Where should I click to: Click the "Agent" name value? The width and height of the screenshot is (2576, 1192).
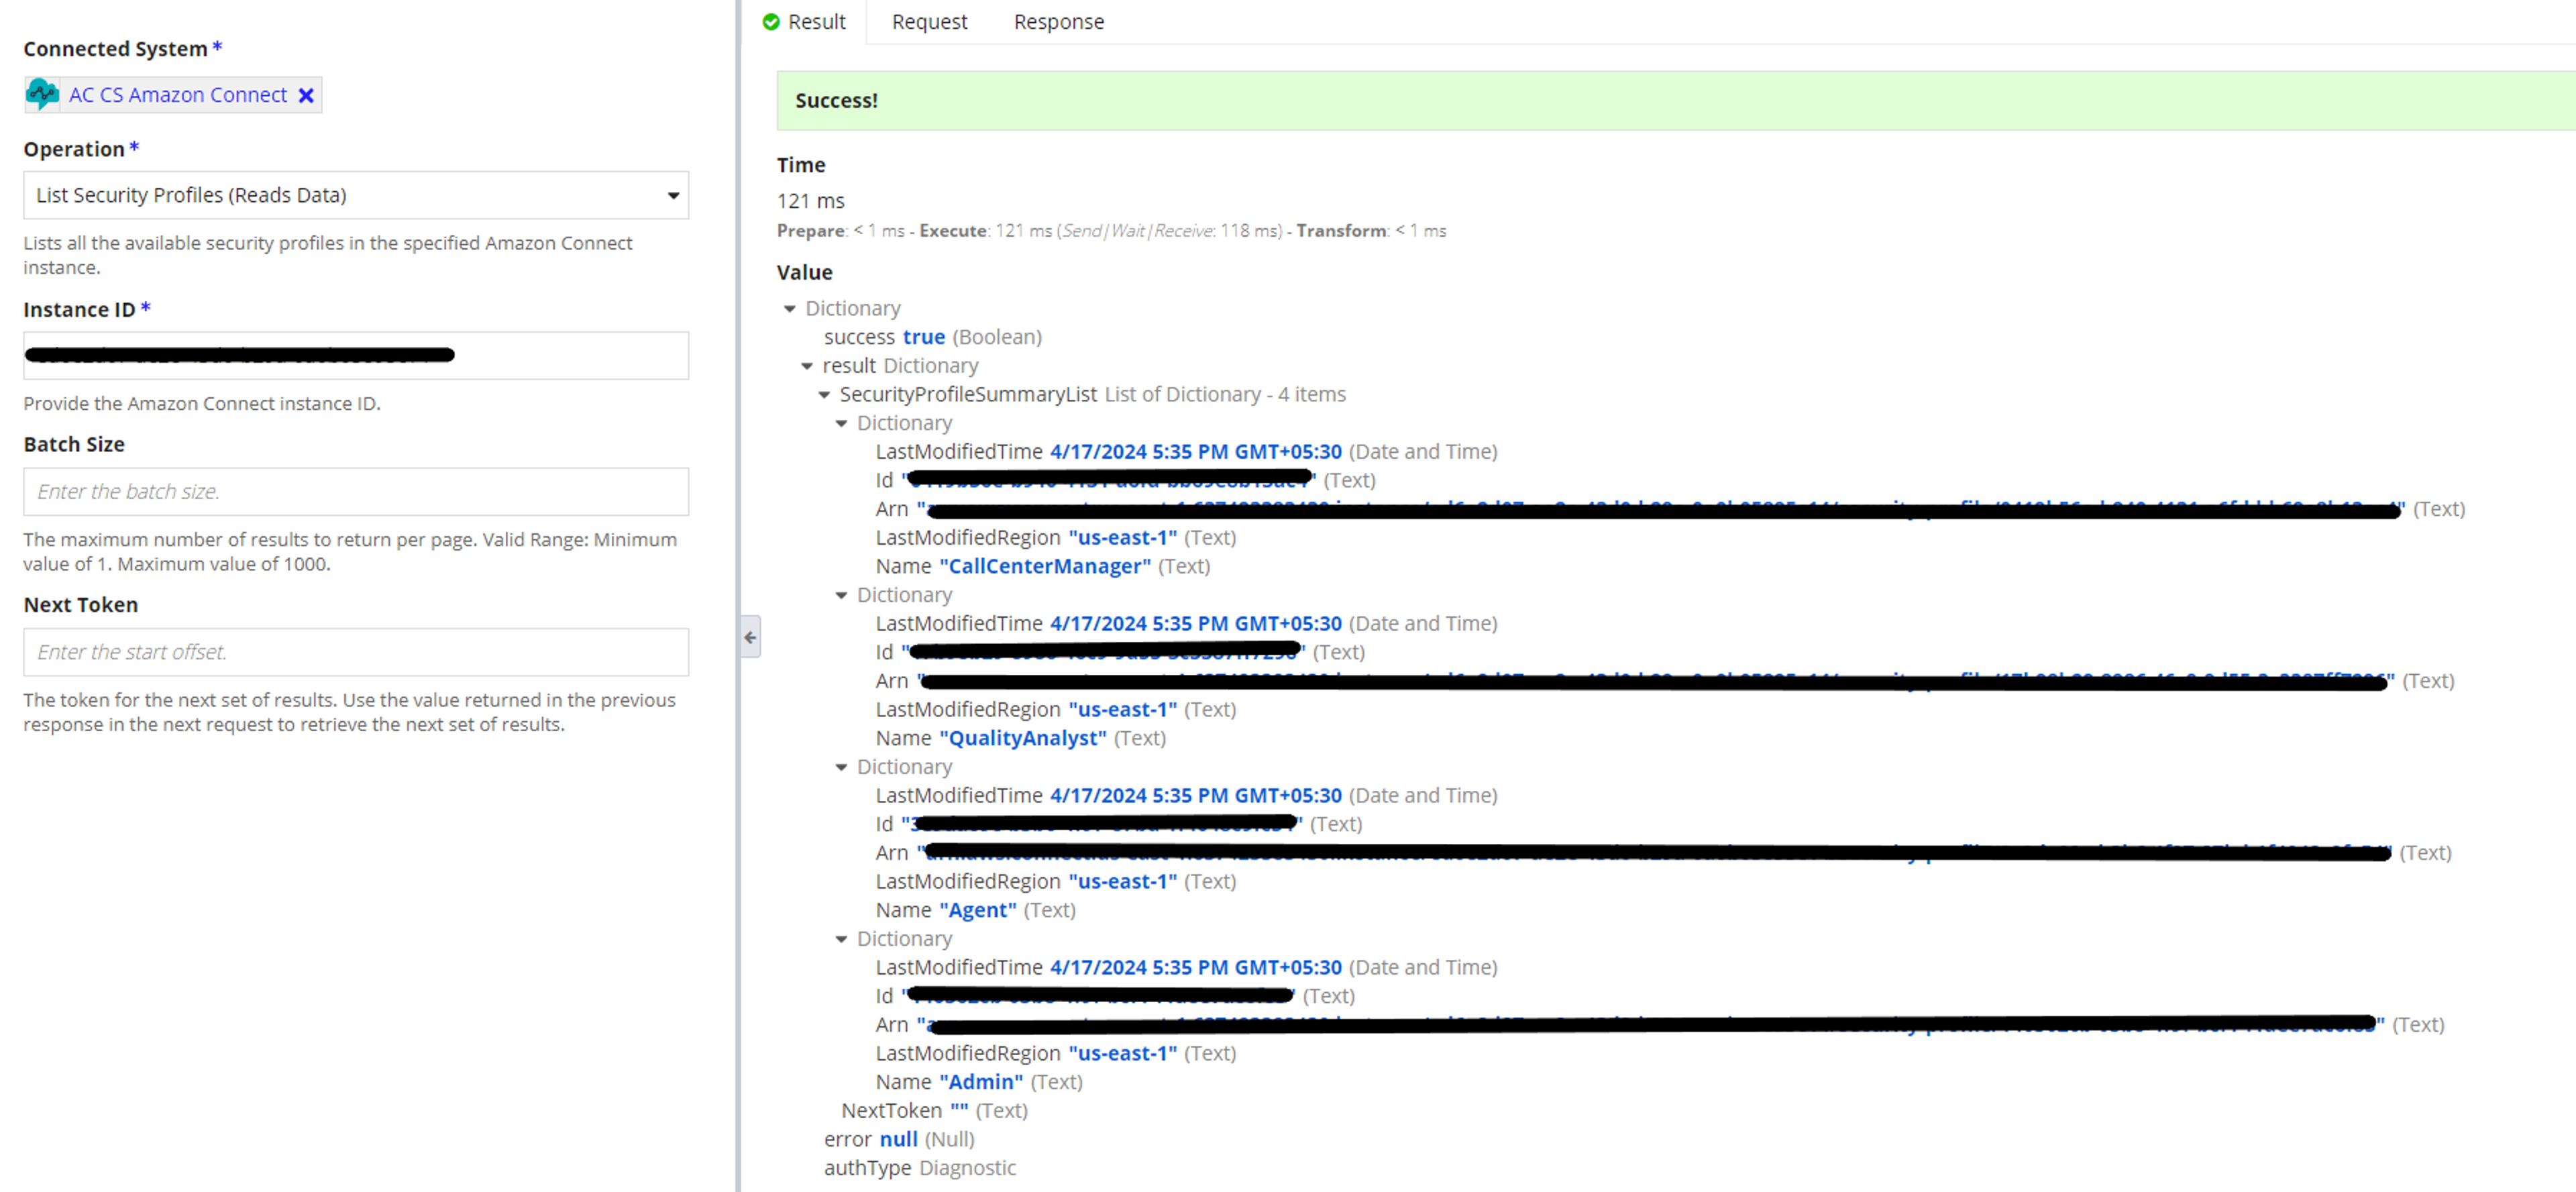point(978,911)
